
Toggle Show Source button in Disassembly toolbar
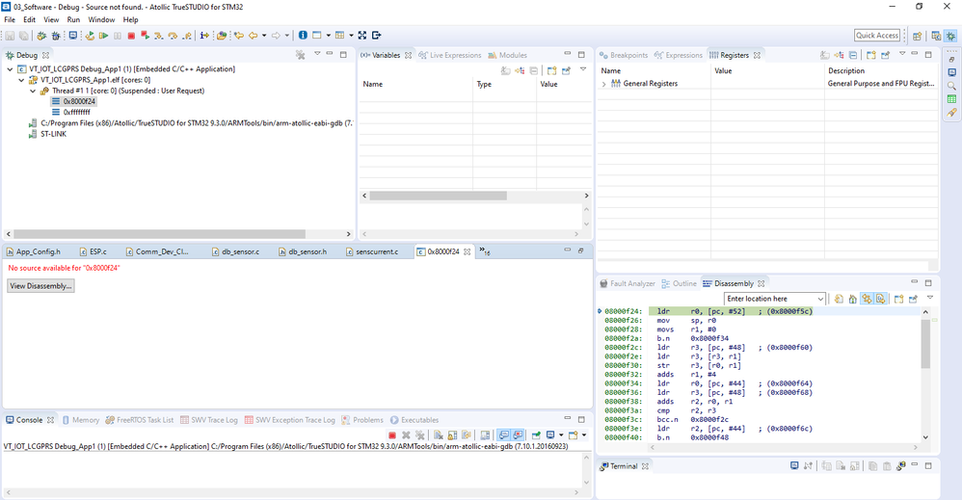point(881,299)
